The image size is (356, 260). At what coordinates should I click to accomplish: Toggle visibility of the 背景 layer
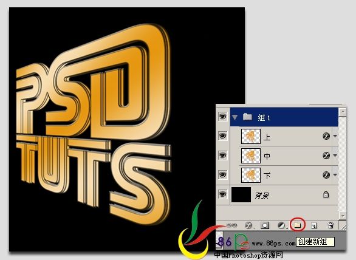223,194
